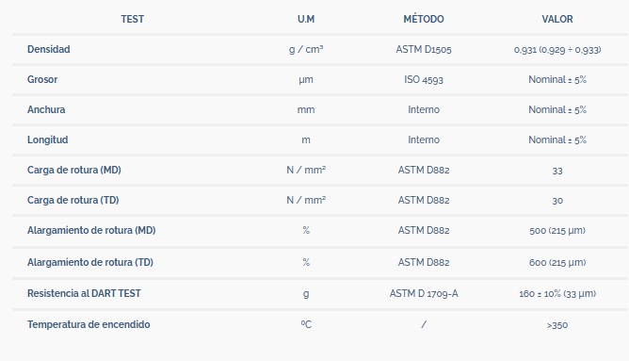Click Carga de rotura (TD) label
Viewport: 629px width, 361px height.
coord(73,200)
